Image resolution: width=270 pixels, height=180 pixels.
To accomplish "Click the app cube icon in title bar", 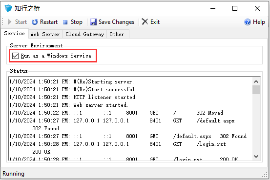I will [x=8, y=8].
